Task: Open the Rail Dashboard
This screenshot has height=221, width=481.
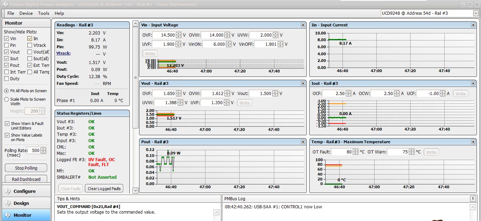Action: click(26, 179)
